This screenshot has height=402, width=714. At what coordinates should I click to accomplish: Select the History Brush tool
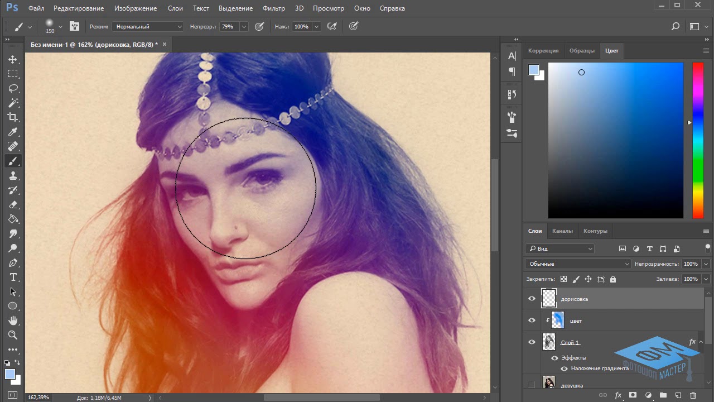pyautogui.click(x=13, y=190)
